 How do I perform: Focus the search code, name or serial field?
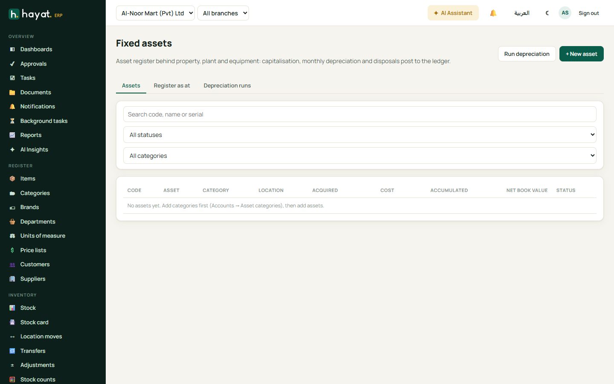point(360,114)
